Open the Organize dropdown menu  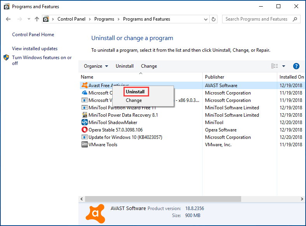[96, 66]
